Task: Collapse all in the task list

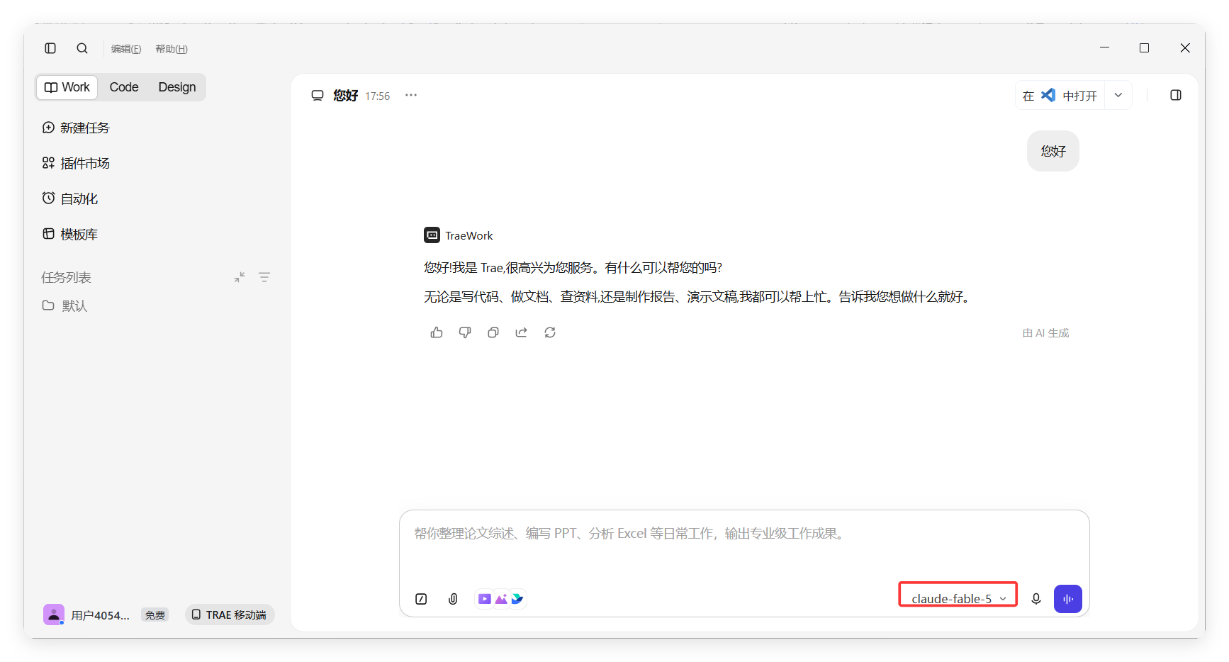Action: click(240, 277)
